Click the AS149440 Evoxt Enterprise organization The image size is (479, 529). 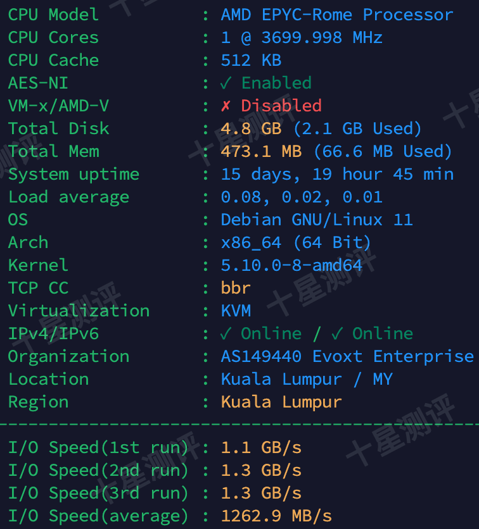pos(347,356)
